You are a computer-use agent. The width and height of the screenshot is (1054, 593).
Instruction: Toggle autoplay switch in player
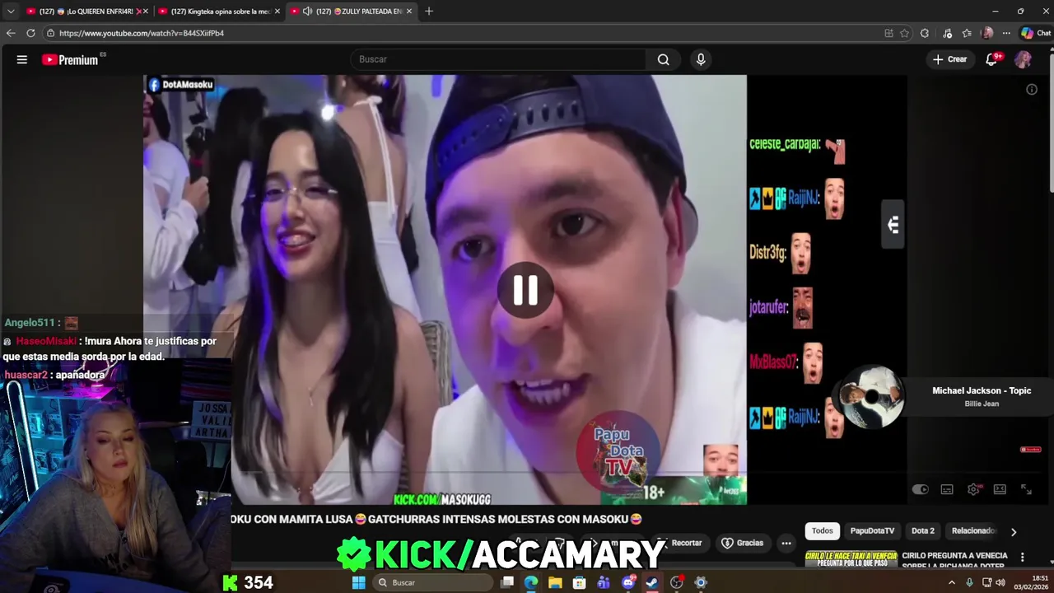(x=921, y=489)
